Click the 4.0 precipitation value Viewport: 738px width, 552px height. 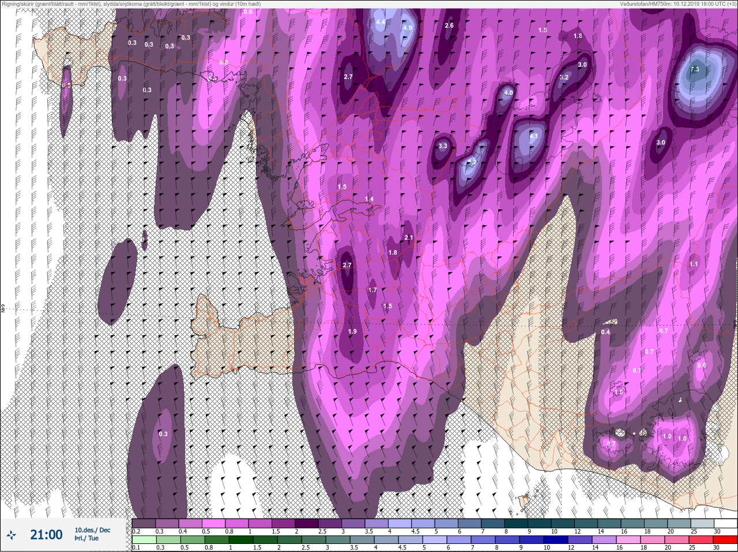(509, 93)
